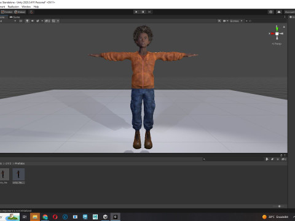Open the Gizmos dropdown
295x221 pixels.
coord(236,21)
